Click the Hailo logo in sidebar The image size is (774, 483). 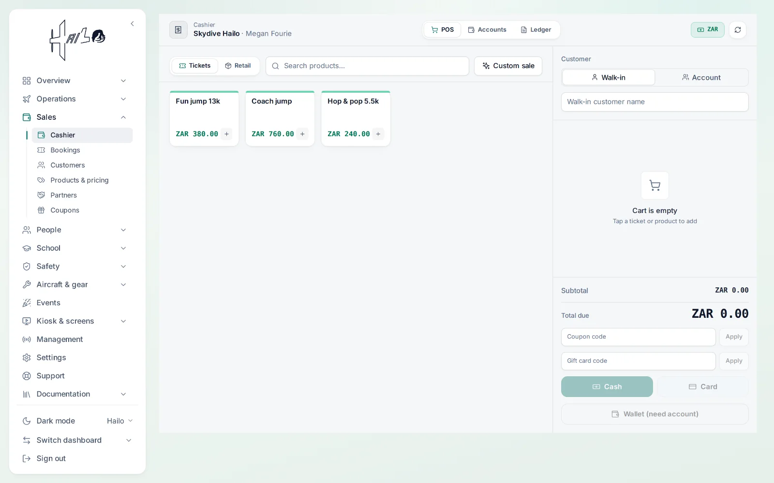tap(77, 41)
